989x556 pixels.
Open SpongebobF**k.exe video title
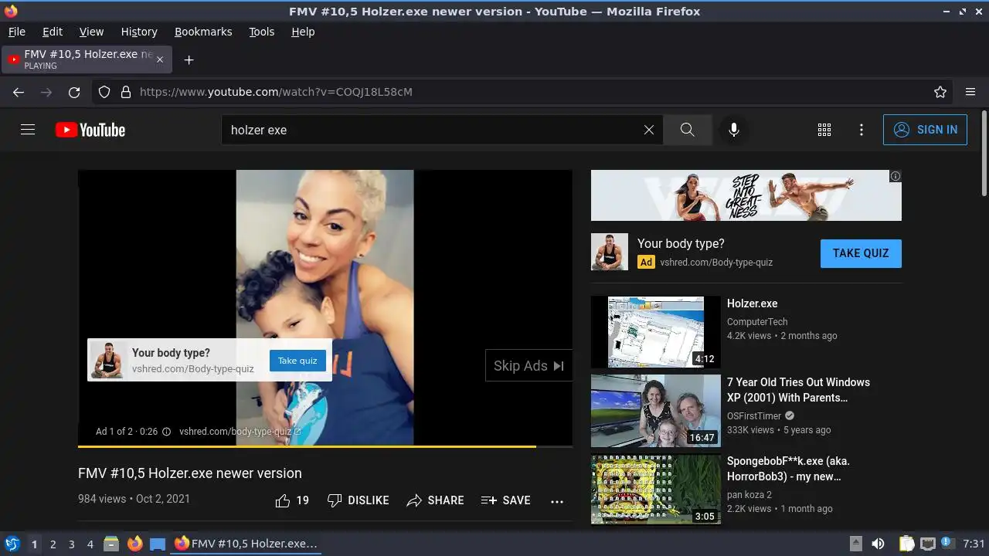point(788,469)
